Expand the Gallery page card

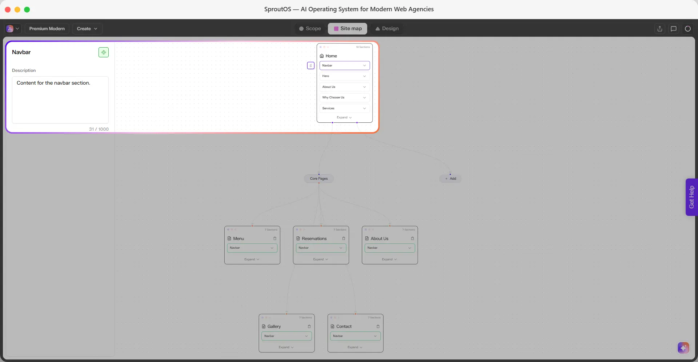[x=286, y=347]
